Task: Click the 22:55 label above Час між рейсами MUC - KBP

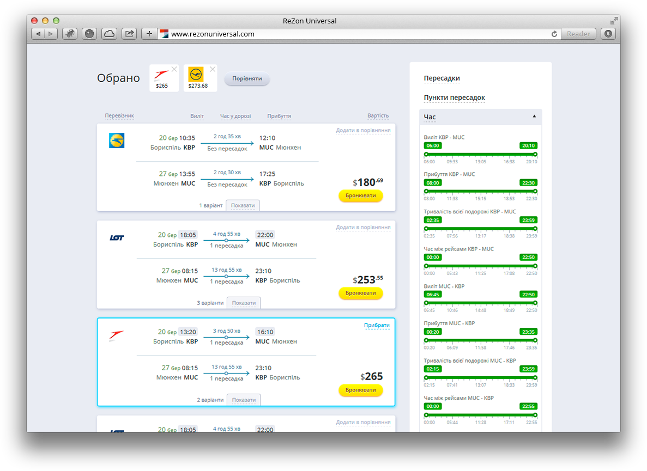Action: [x=528, y=406]
